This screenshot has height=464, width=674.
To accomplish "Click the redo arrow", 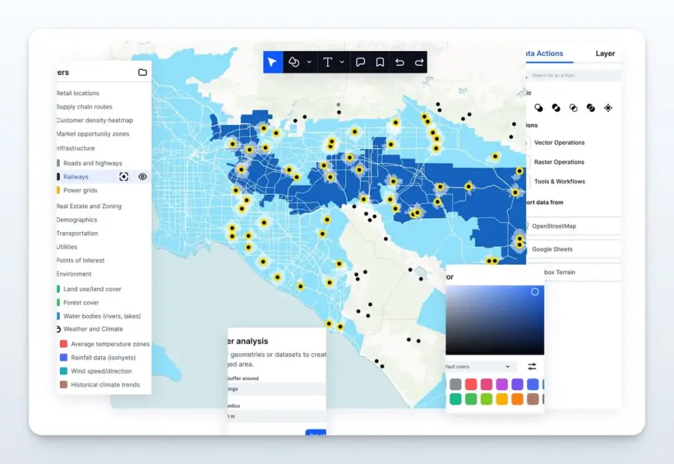I will tap(419, 62).
